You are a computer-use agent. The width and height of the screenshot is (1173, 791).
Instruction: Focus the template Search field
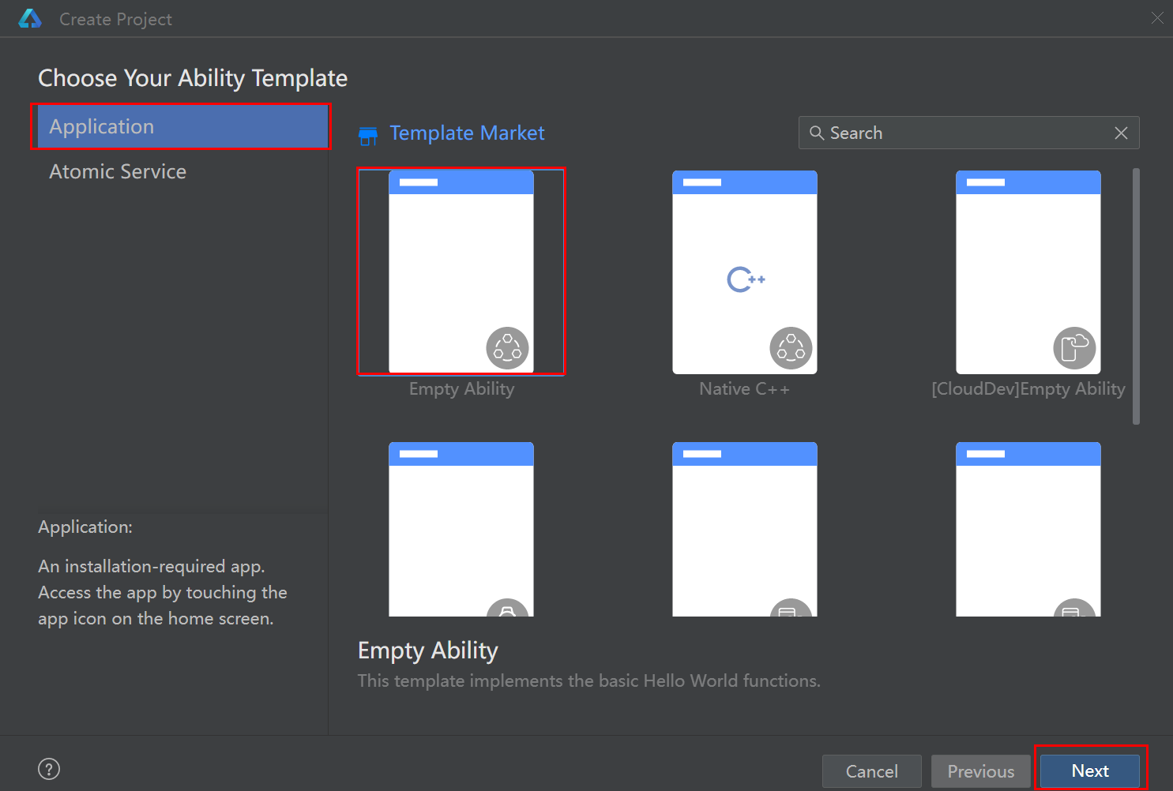coord(968,133)
